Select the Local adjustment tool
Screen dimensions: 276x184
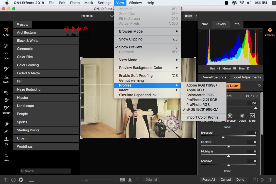[6, 55]
